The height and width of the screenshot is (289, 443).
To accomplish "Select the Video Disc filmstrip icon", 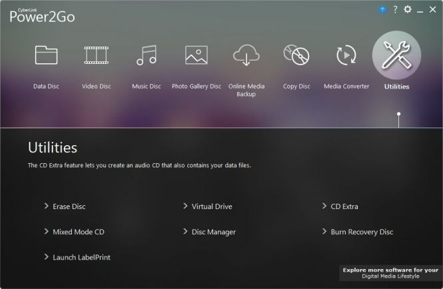I will [x=97, y=55].
